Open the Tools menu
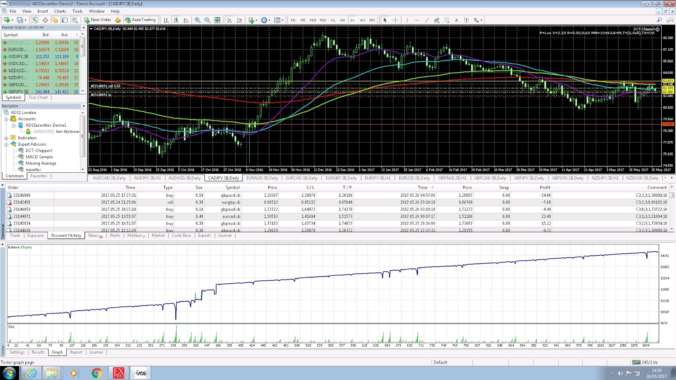 pyautogui.click(x=77, y=11)
